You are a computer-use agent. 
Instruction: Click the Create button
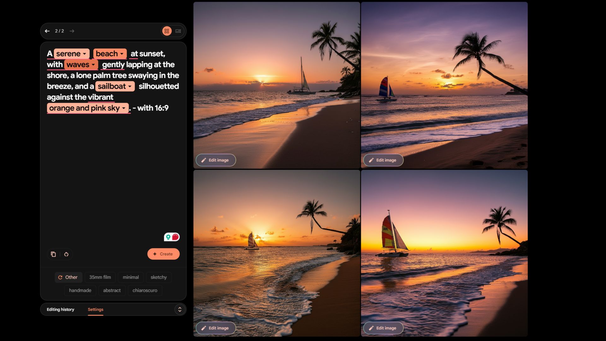[x=163, y=253]
